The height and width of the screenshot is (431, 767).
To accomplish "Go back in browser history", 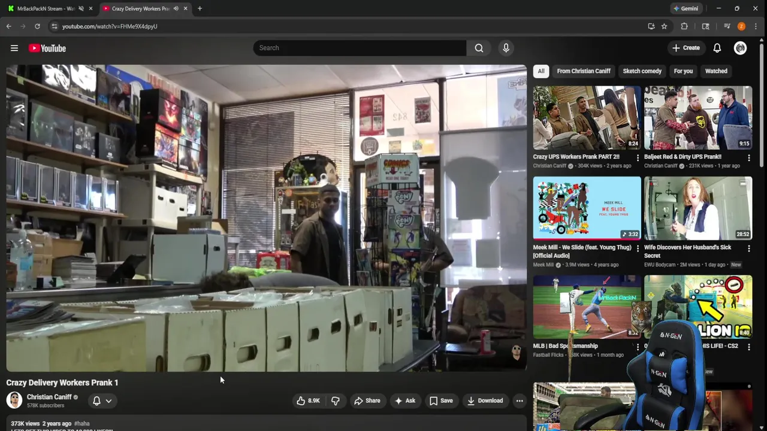I will click(x=8, y=26).
